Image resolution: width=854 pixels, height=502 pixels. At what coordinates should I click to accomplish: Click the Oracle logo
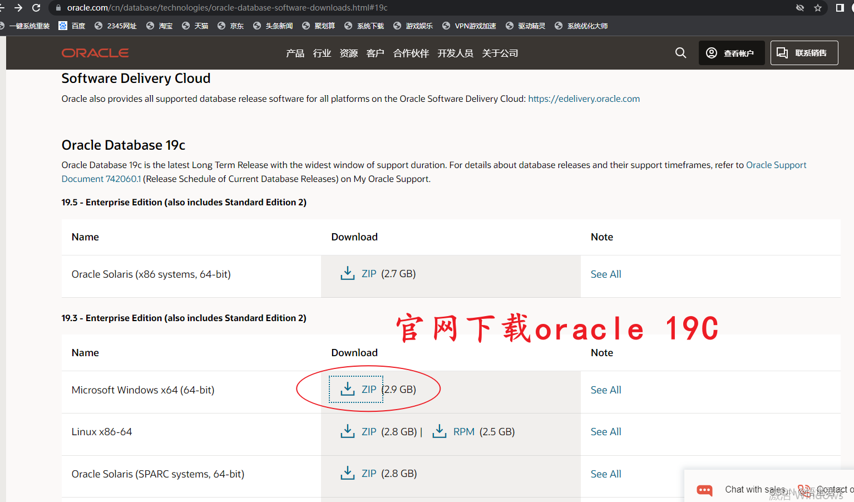95,53
